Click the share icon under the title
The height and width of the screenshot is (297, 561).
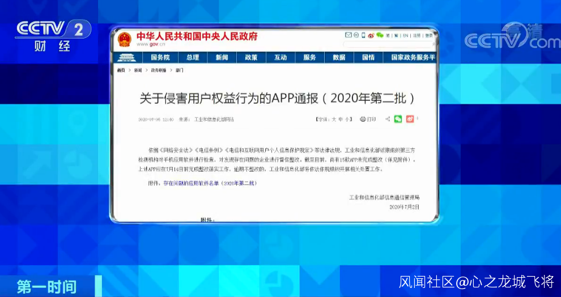pyautogui.click(x=388, y=119)
